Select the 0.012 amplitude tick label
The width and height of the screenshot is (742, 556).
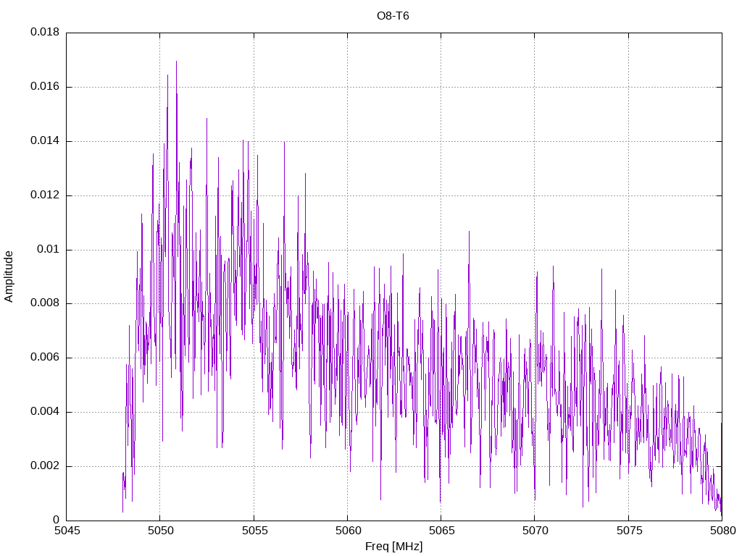(44, 195)
